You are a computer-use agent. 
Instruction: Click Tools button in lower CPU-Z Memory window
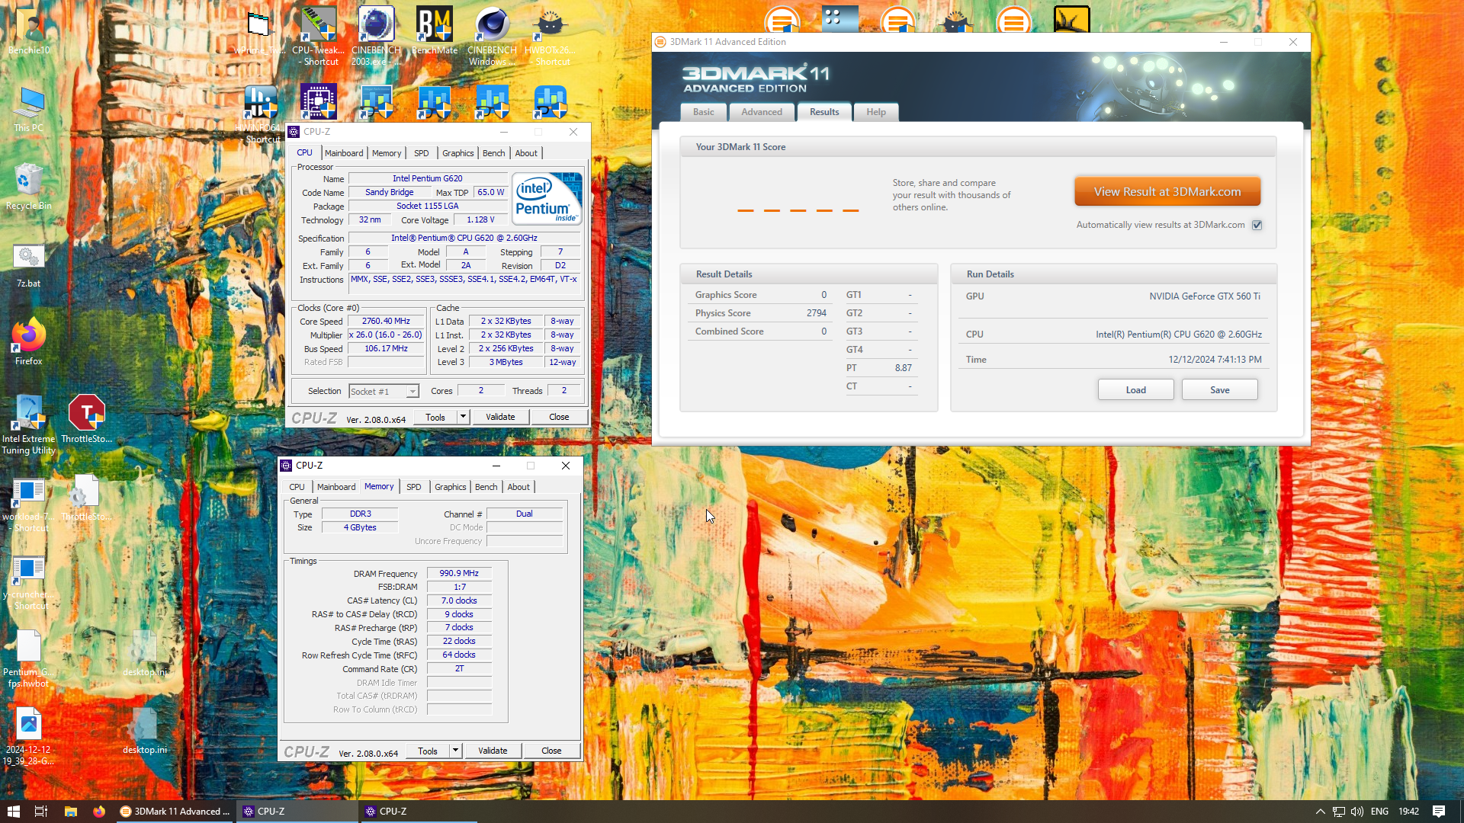click(428, 751)
